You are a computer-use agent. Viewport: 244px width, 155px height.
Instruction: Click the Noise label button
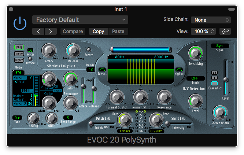click(x=58, y=91)
